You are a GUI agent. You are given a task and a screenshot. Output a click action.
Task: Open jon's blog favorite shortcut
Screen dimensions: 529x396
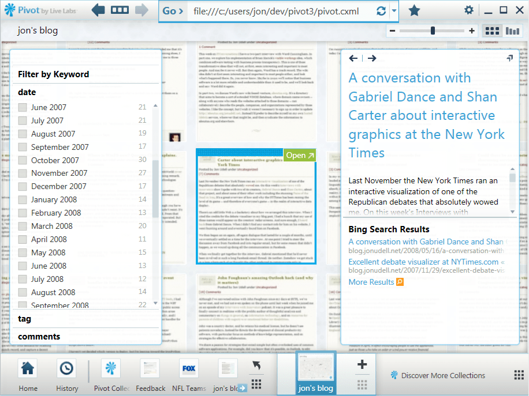pos(228,375)
